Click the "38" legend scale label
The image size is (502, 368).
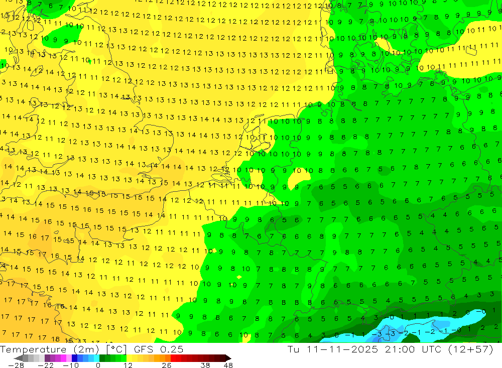point(205,365)
